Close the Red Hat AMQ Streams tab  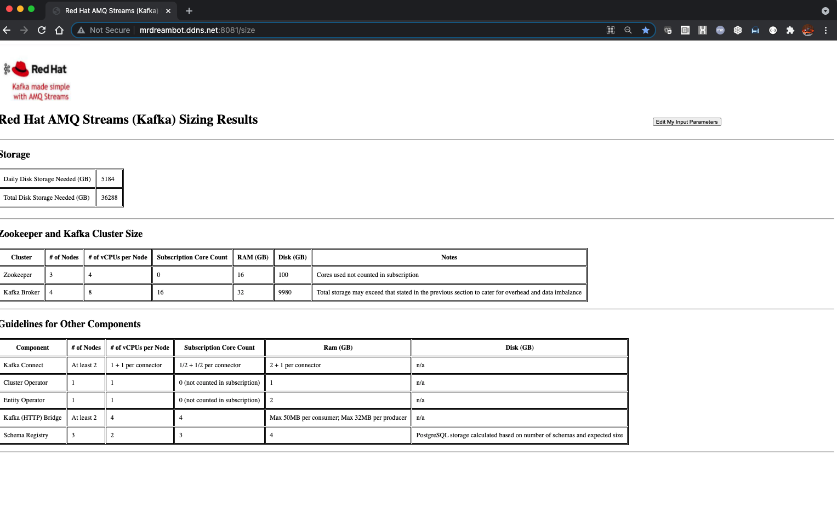(168, 11)
